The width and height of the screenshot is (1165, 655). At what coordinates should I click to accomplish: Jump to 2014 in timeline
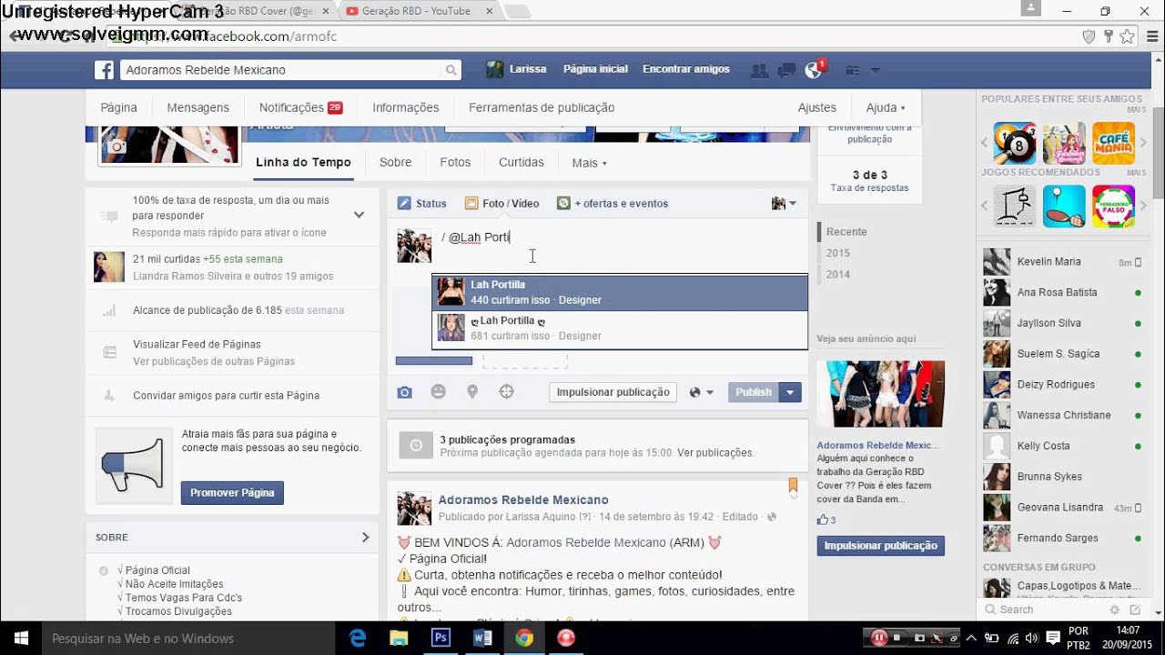[837, 275]
